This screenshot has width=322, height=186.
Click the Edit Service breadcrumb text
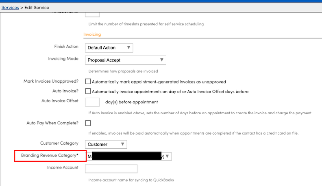(x=37, y=8)
